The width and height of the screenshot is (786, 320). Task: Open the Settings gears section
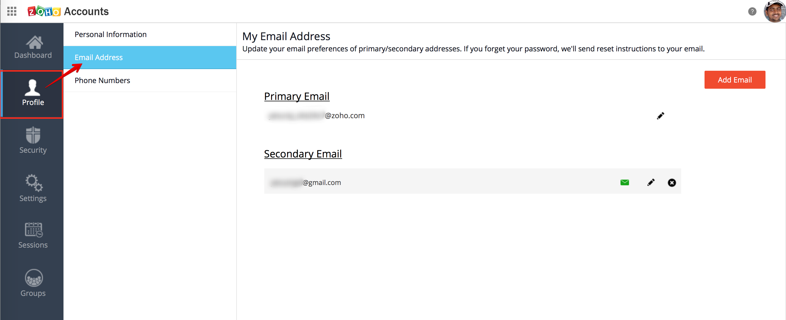33,188
